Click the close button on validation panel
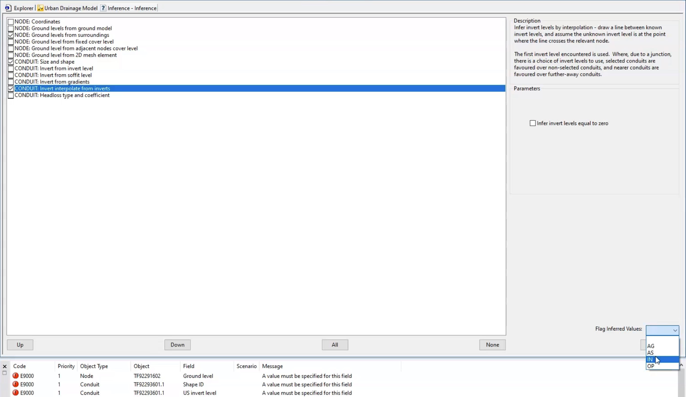The image size is (686, 397). tap(5, 366)
